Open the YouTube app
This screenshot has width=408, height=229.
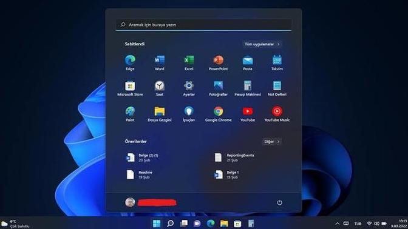coord(248,114)
